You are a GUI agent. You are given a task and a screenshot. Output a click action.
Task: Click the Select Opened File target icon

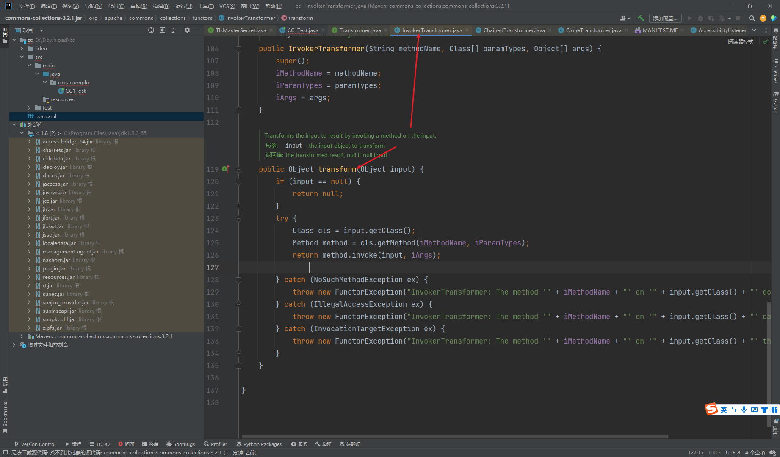(151, 30)
